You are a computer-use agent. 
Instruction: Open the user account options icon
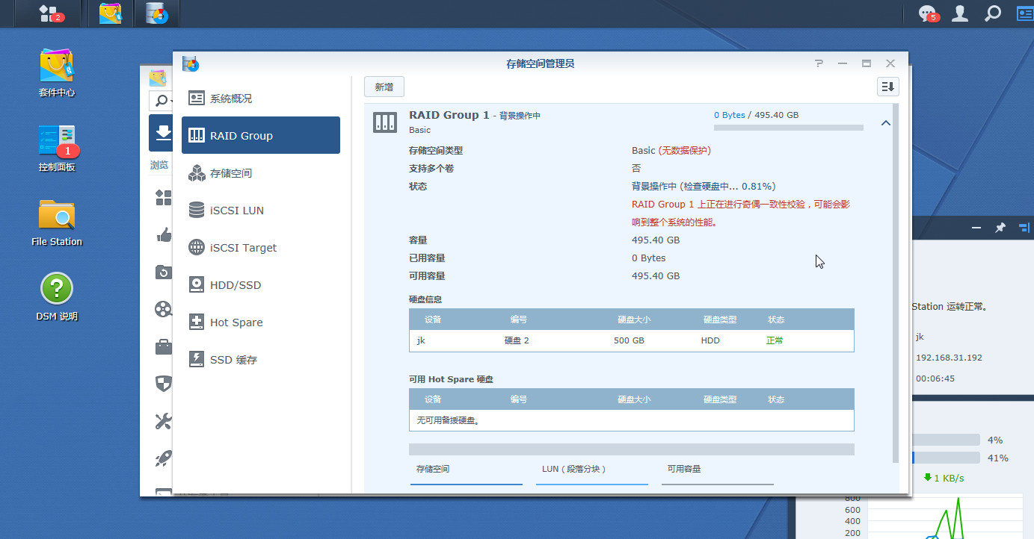click(960, 13)
